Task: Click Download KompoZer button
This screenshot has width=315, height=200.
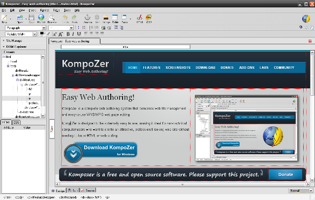Action: 100,152
